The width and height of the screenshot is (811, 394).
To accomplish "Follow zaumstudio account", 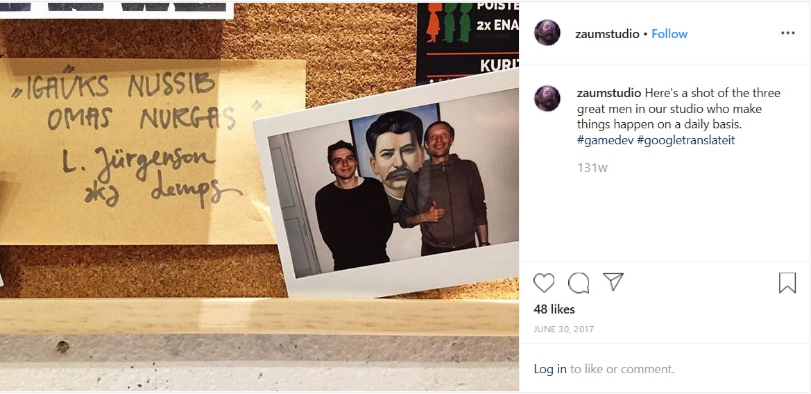I will (x=669, y=33).
